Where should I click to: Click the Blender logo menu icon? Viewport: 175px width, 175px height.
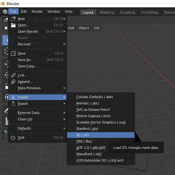[x=5, y=11]
